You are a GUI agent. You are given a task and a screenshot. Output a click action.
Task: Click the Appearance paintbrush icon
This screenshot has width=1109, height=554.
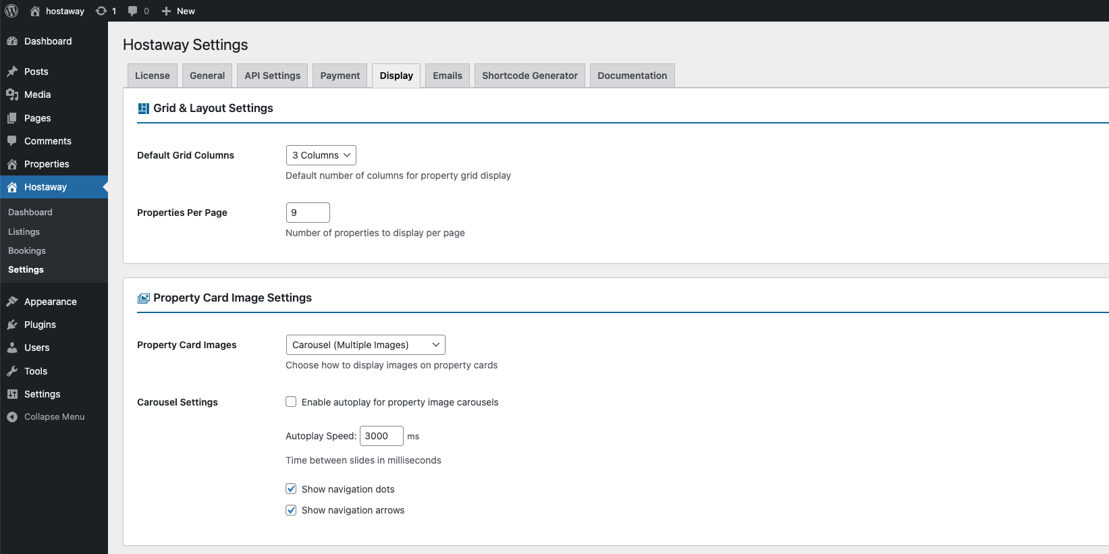[x=12, y=302]
